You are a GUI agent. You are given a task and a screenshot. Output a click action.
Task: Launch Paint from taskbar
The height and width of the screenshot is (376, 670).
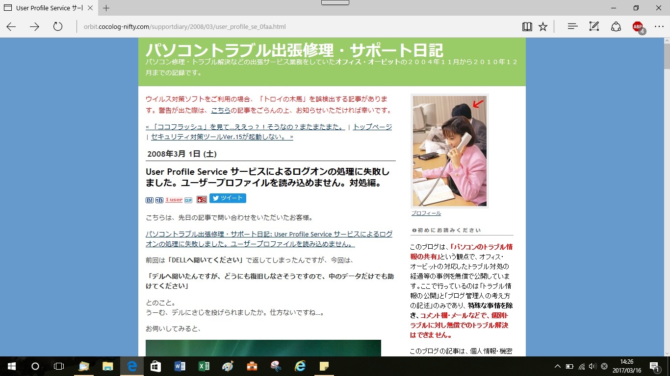(x=228, y=366)
